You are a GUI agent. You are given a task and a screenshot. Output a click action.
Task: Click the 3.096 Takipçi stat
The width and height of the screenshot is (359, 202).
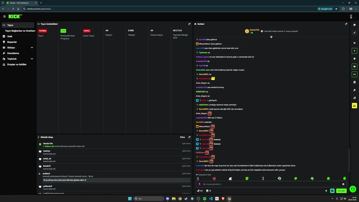tap(131, 33)
